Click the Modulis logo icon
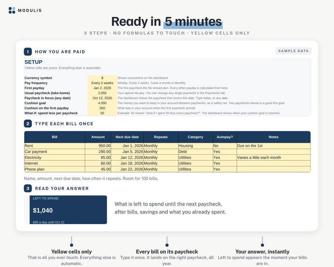 point(12,10)
